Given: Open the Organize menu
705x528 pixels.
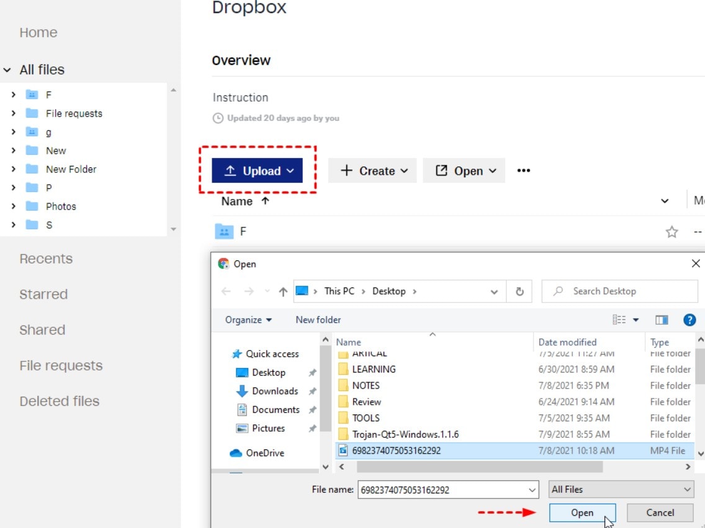Looking at the screenshot, I should click(x=248, y=320).
